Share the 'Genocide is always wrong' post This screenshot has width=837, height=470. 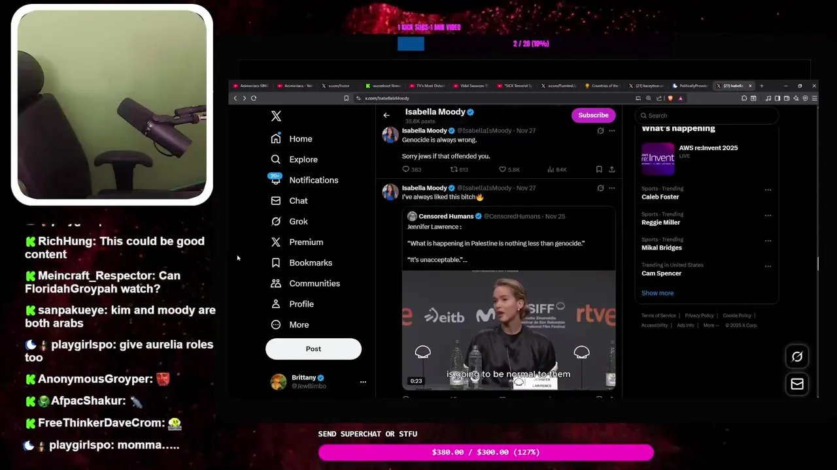(x=612, y=170)
